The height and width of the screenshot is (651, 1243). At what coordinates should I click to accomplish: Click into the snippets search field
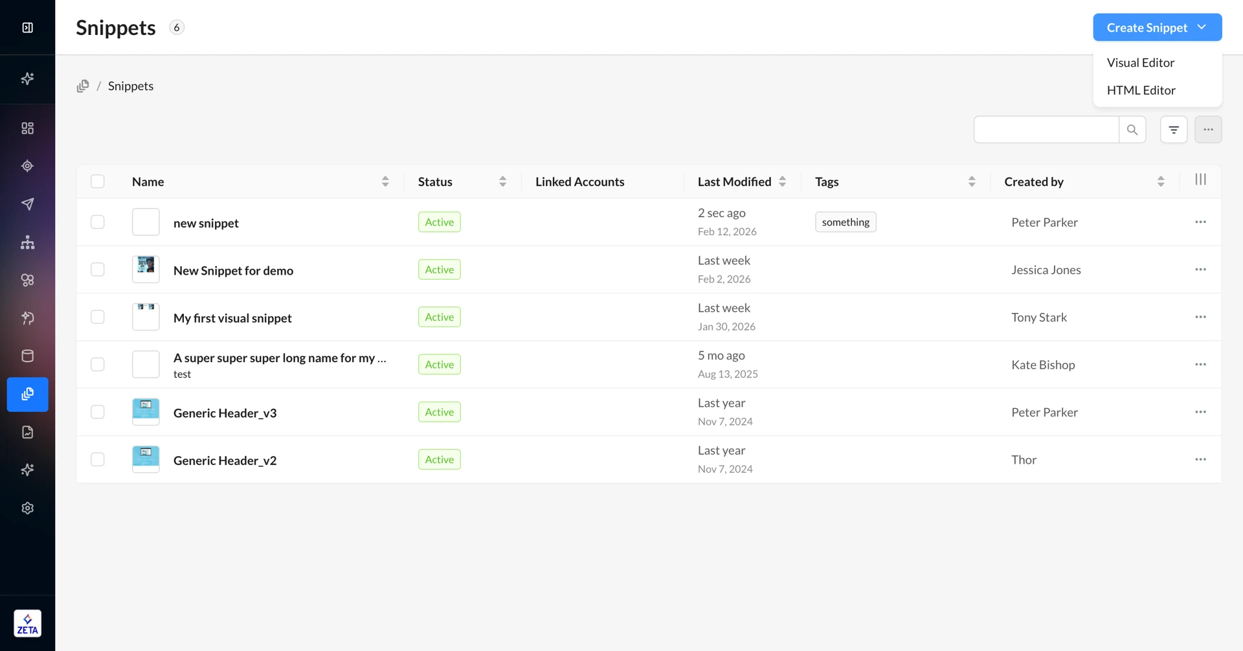pos(1046,130)
